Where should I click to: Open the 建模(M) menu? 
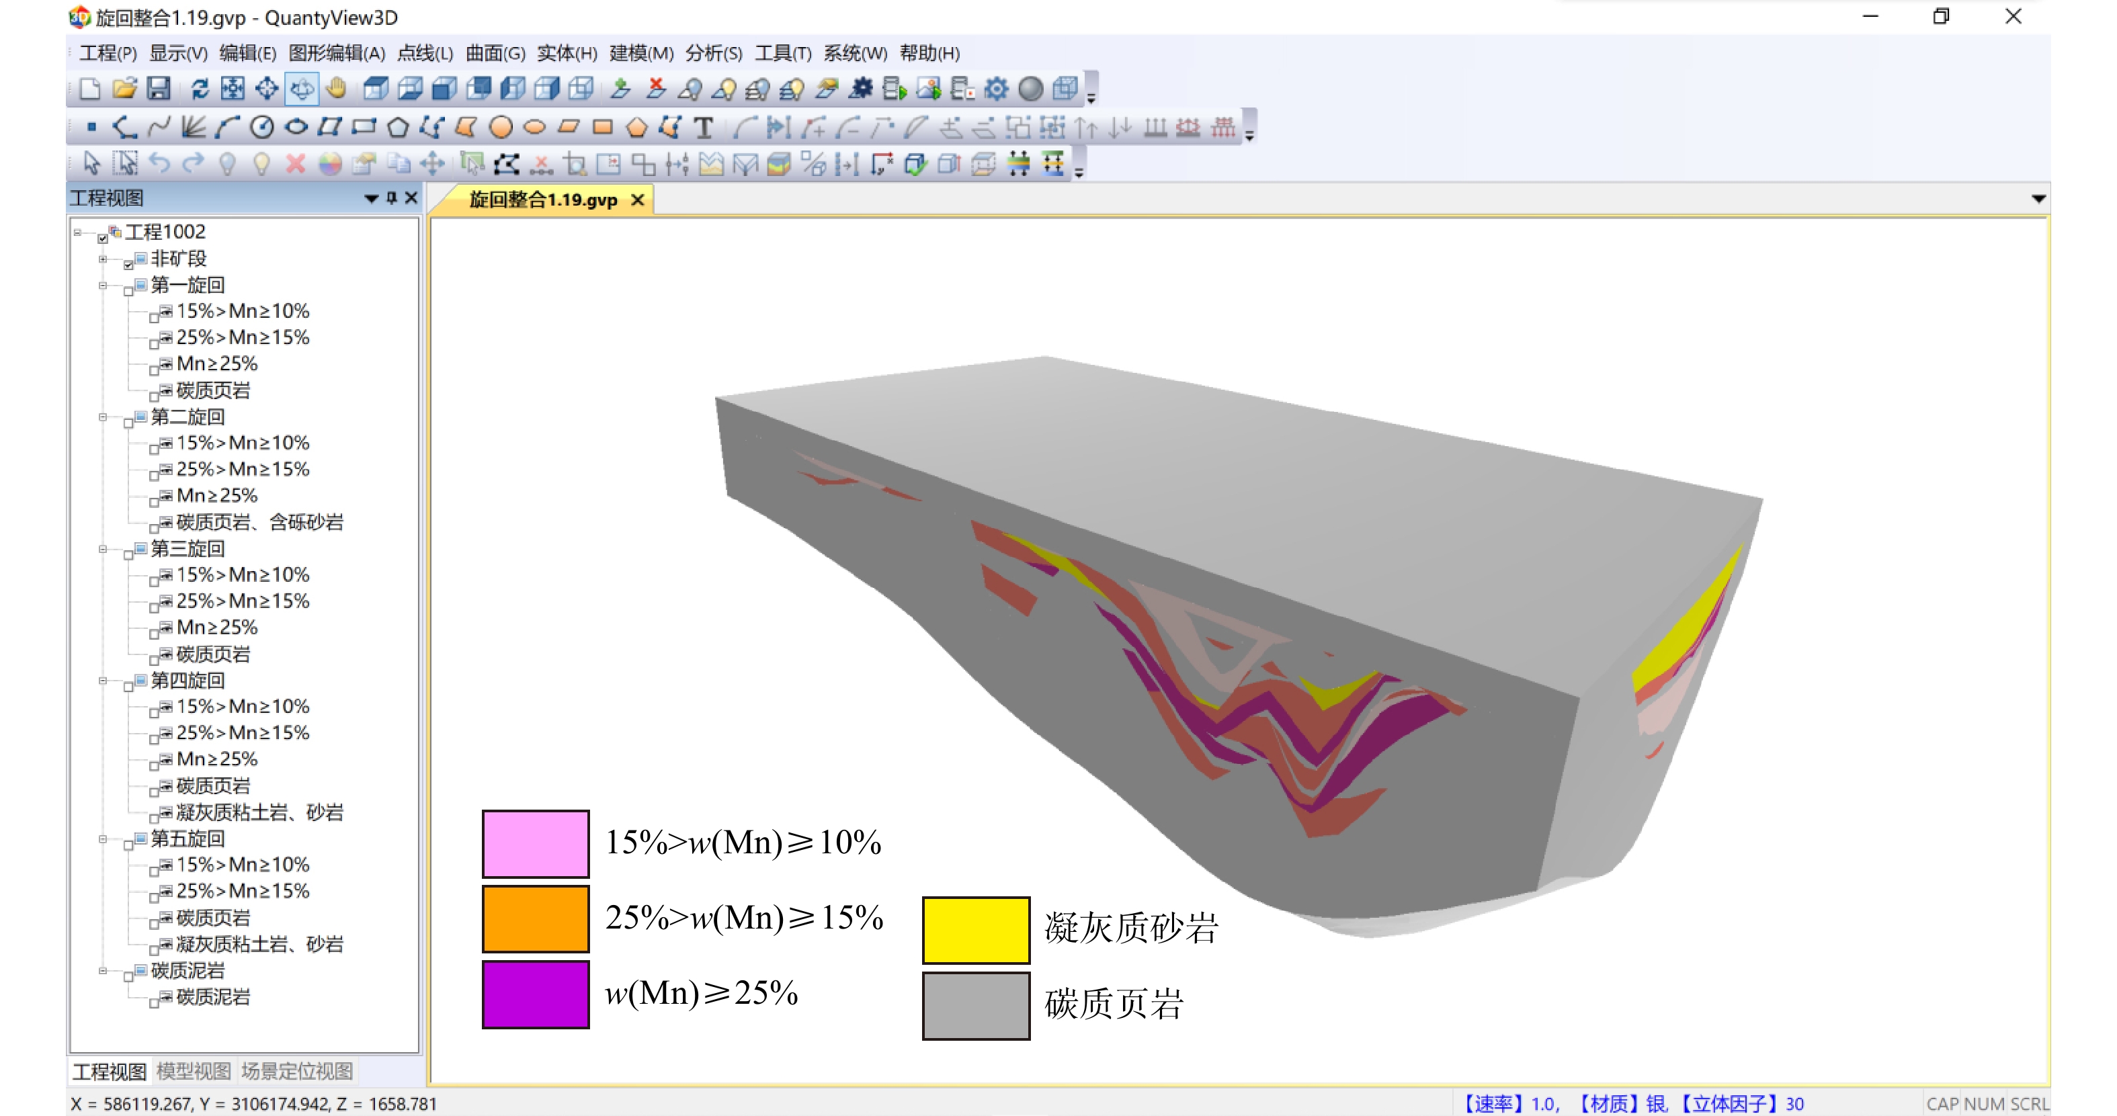[640, 54]
